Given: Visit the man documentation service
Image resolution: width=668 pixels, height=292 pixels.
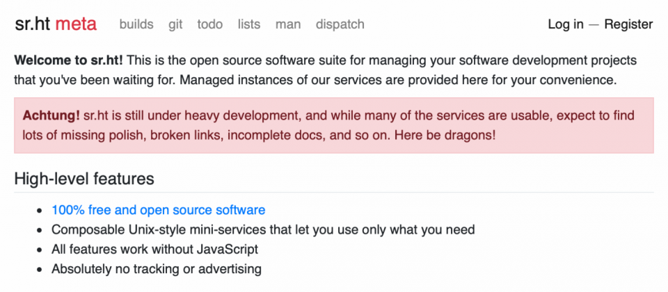Looking at the screenshot, I should click(288, 24).
